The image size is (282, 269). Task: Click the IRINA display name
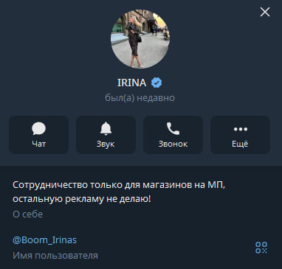pyautogui.click(x=132, y=83)
